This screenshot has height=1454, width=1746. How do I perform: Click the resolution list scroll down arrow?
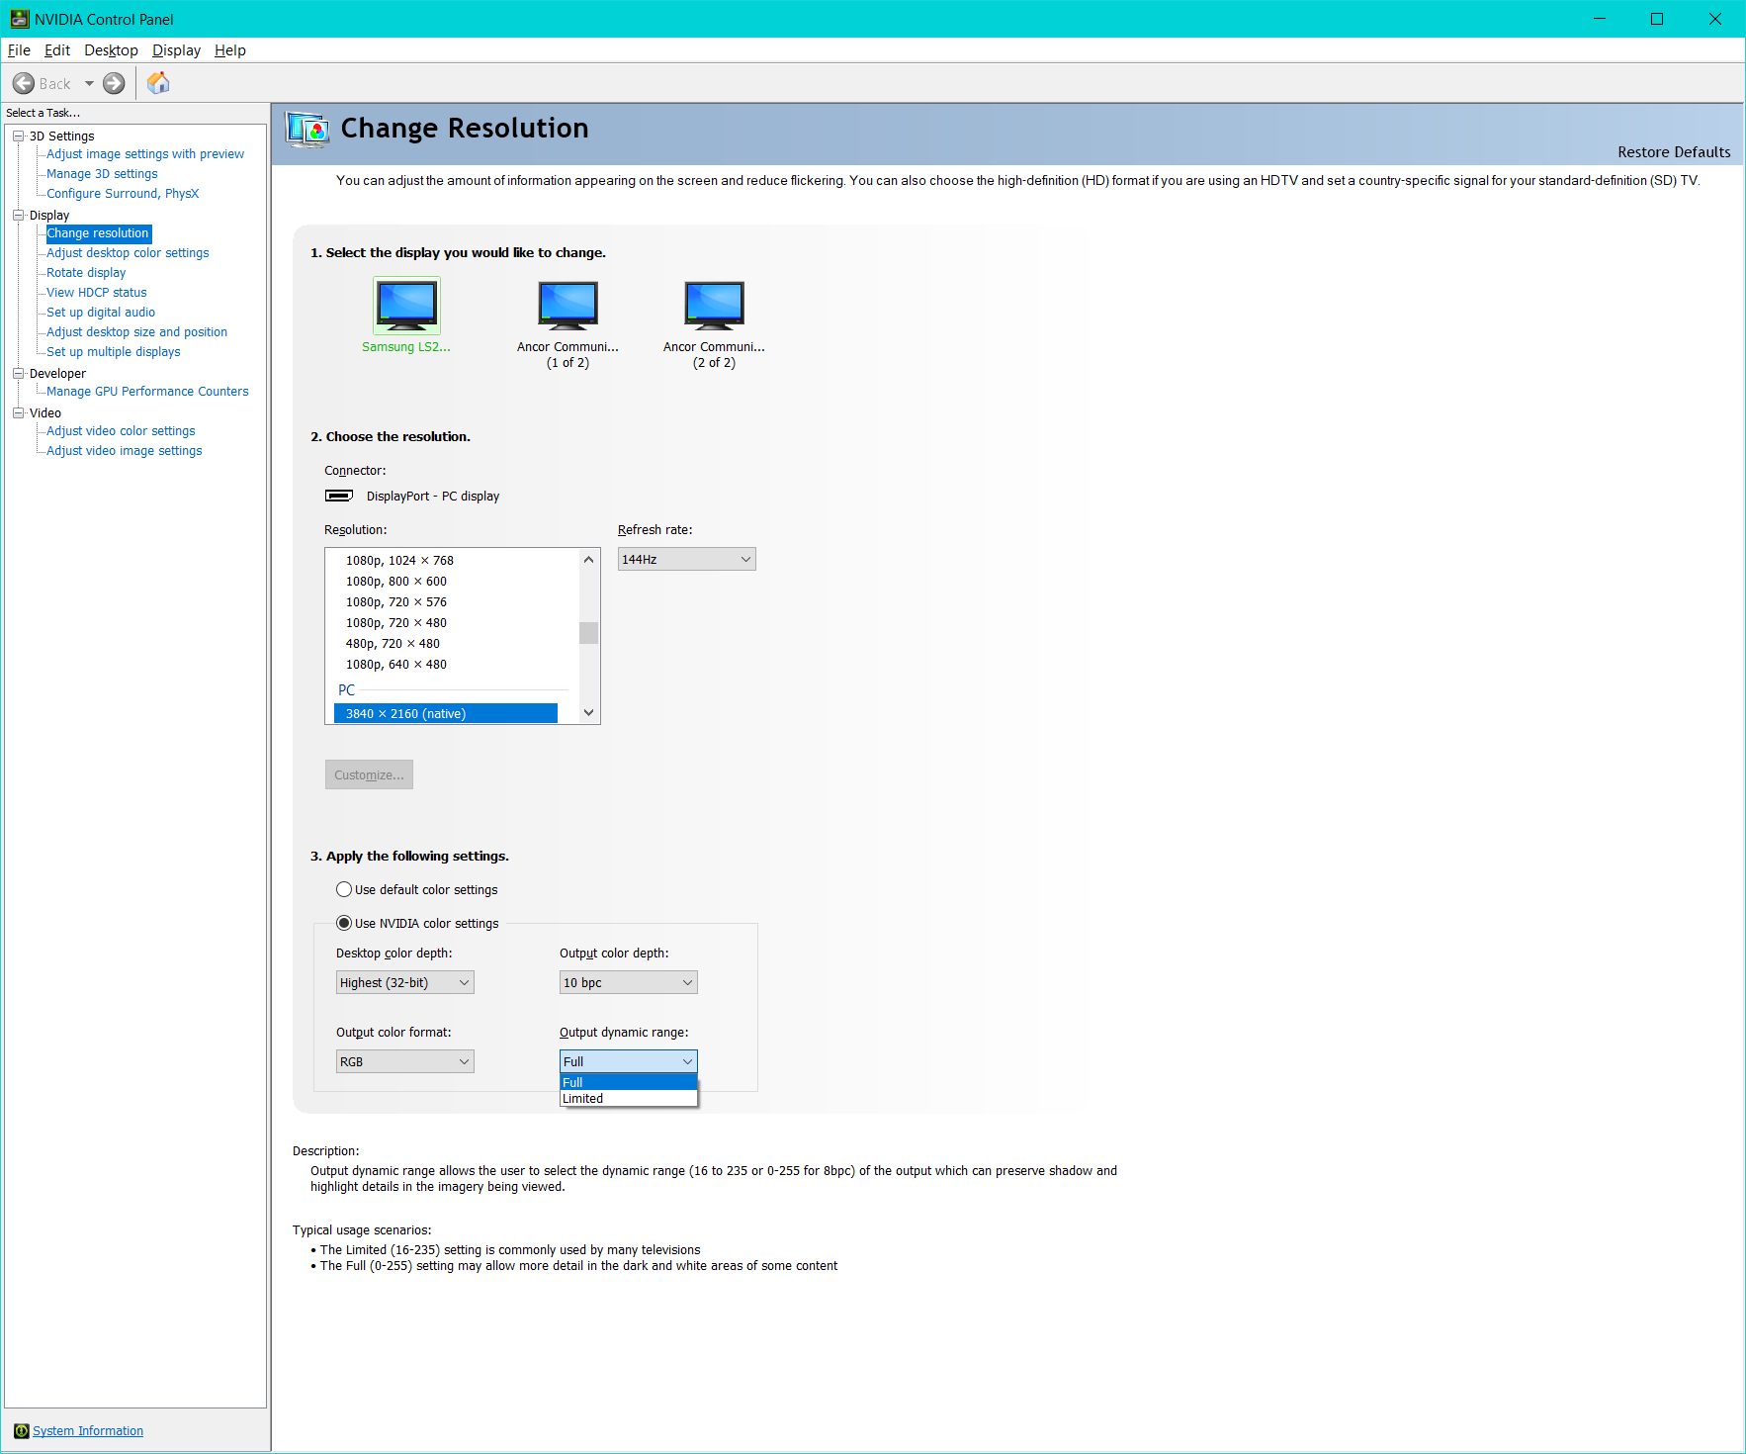588,713
